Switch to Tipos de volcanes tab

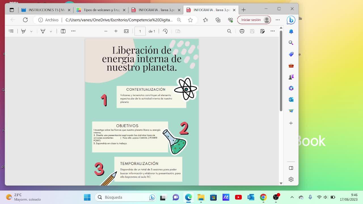(101, 10)
